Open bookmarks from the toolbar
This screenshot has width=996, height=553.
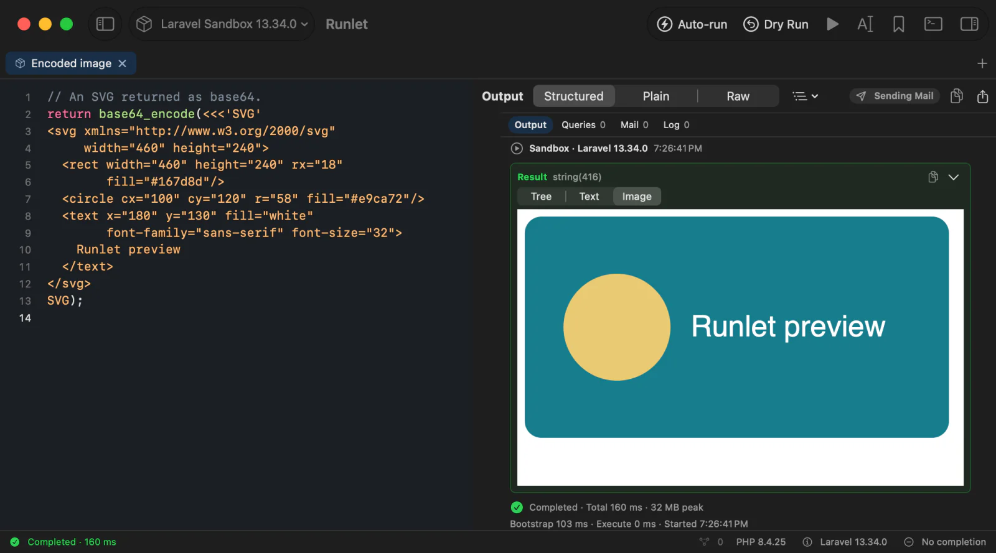[x=898, y=24]
